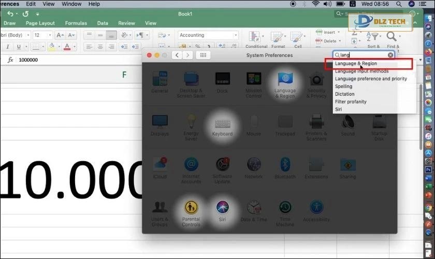Open the Keyboard preferences icon
The image size is (435, 259).
click(222, 124)
